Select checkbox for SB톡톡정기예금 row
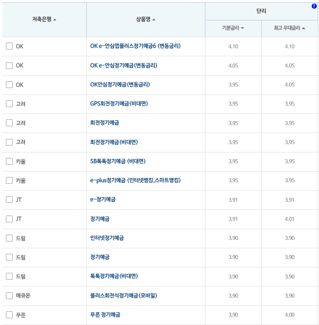 tap(10, 161)
